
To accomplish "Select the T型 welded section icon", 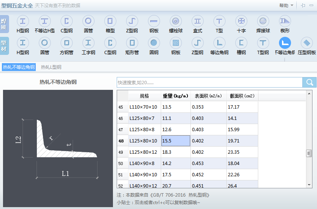I will 219,21.
